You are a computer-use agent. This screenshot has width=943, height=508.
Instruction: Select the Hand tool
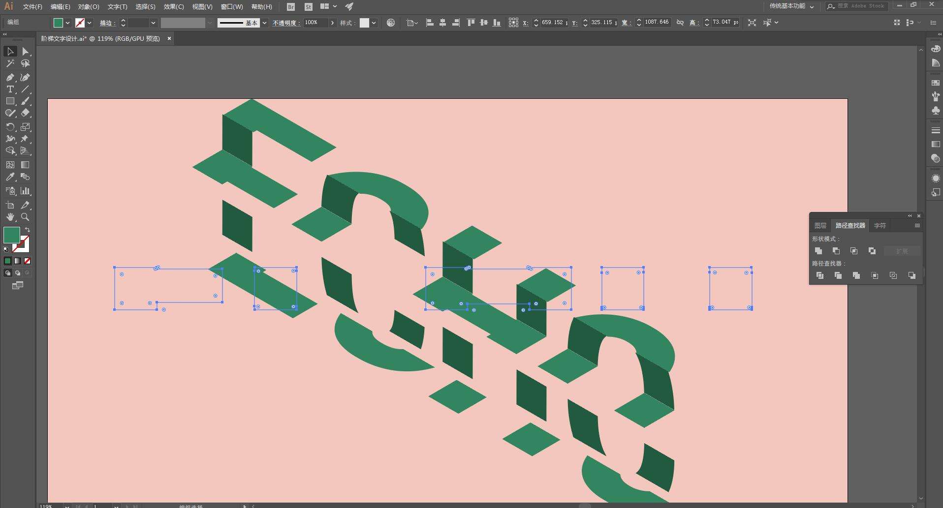click(x=10, y=217)
